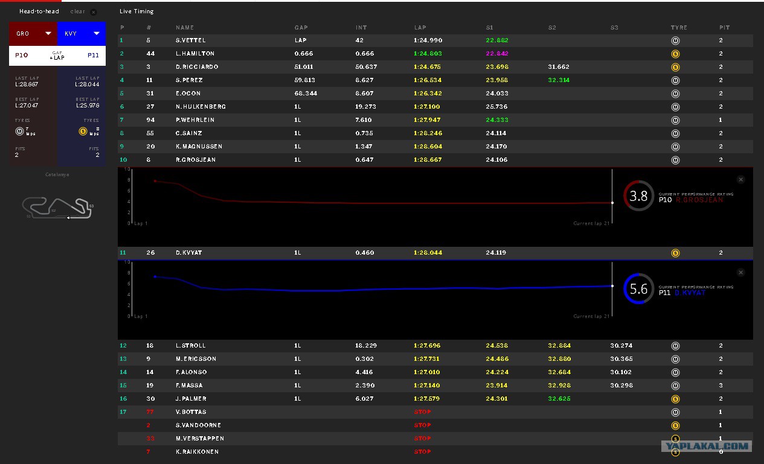Close the D.Kvyat performance graph

pos(741,272)
